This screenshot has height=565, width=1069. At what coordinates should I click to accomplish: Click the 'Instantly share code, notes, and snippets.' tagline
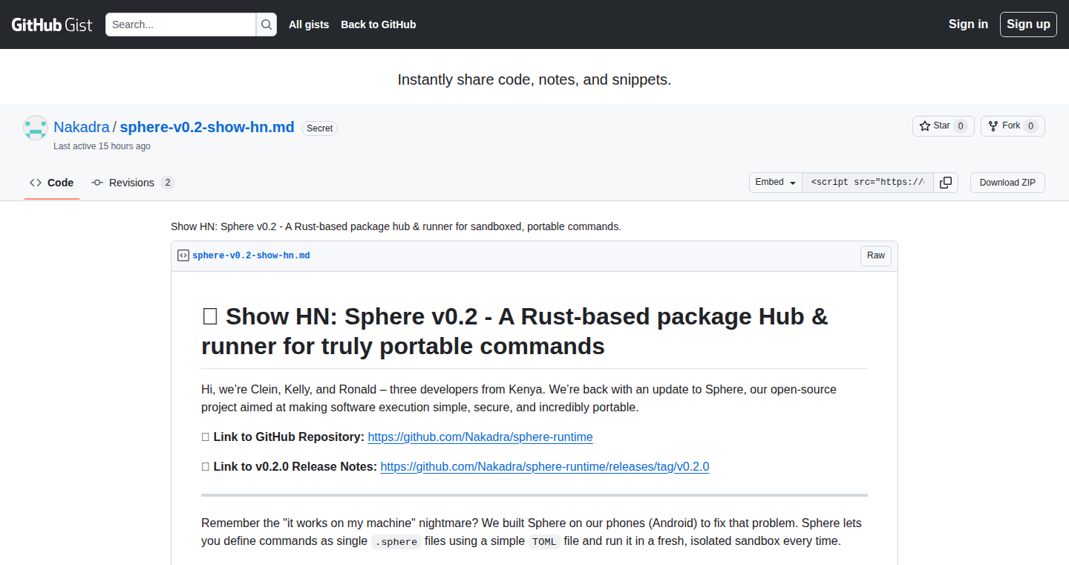tap(534, 79)
